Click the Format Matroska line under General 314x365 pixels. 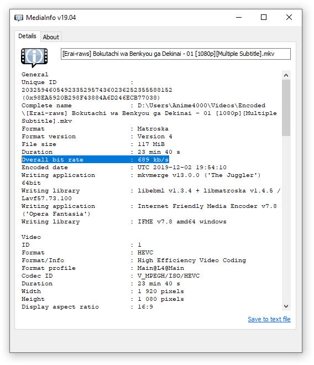coord(95,129)
